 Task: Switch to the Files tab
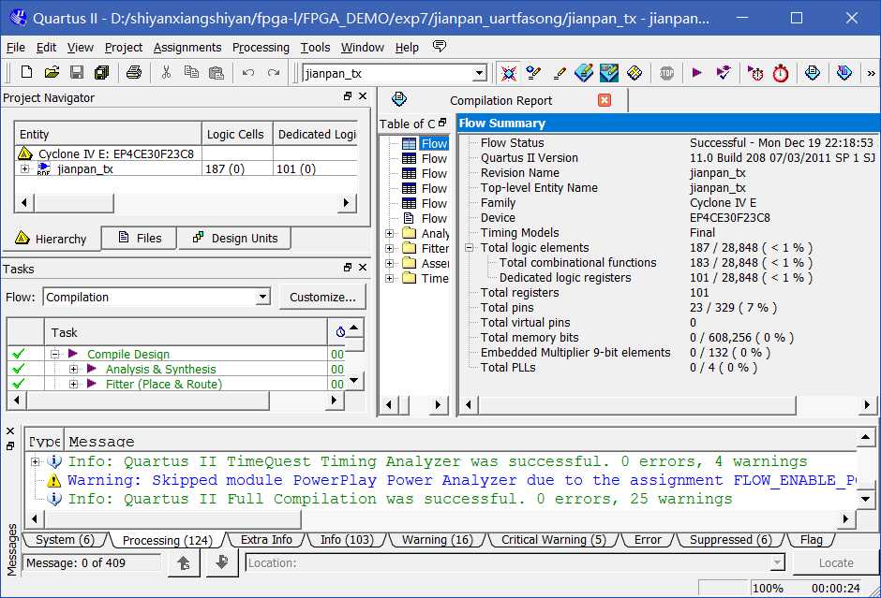point(140,239)
